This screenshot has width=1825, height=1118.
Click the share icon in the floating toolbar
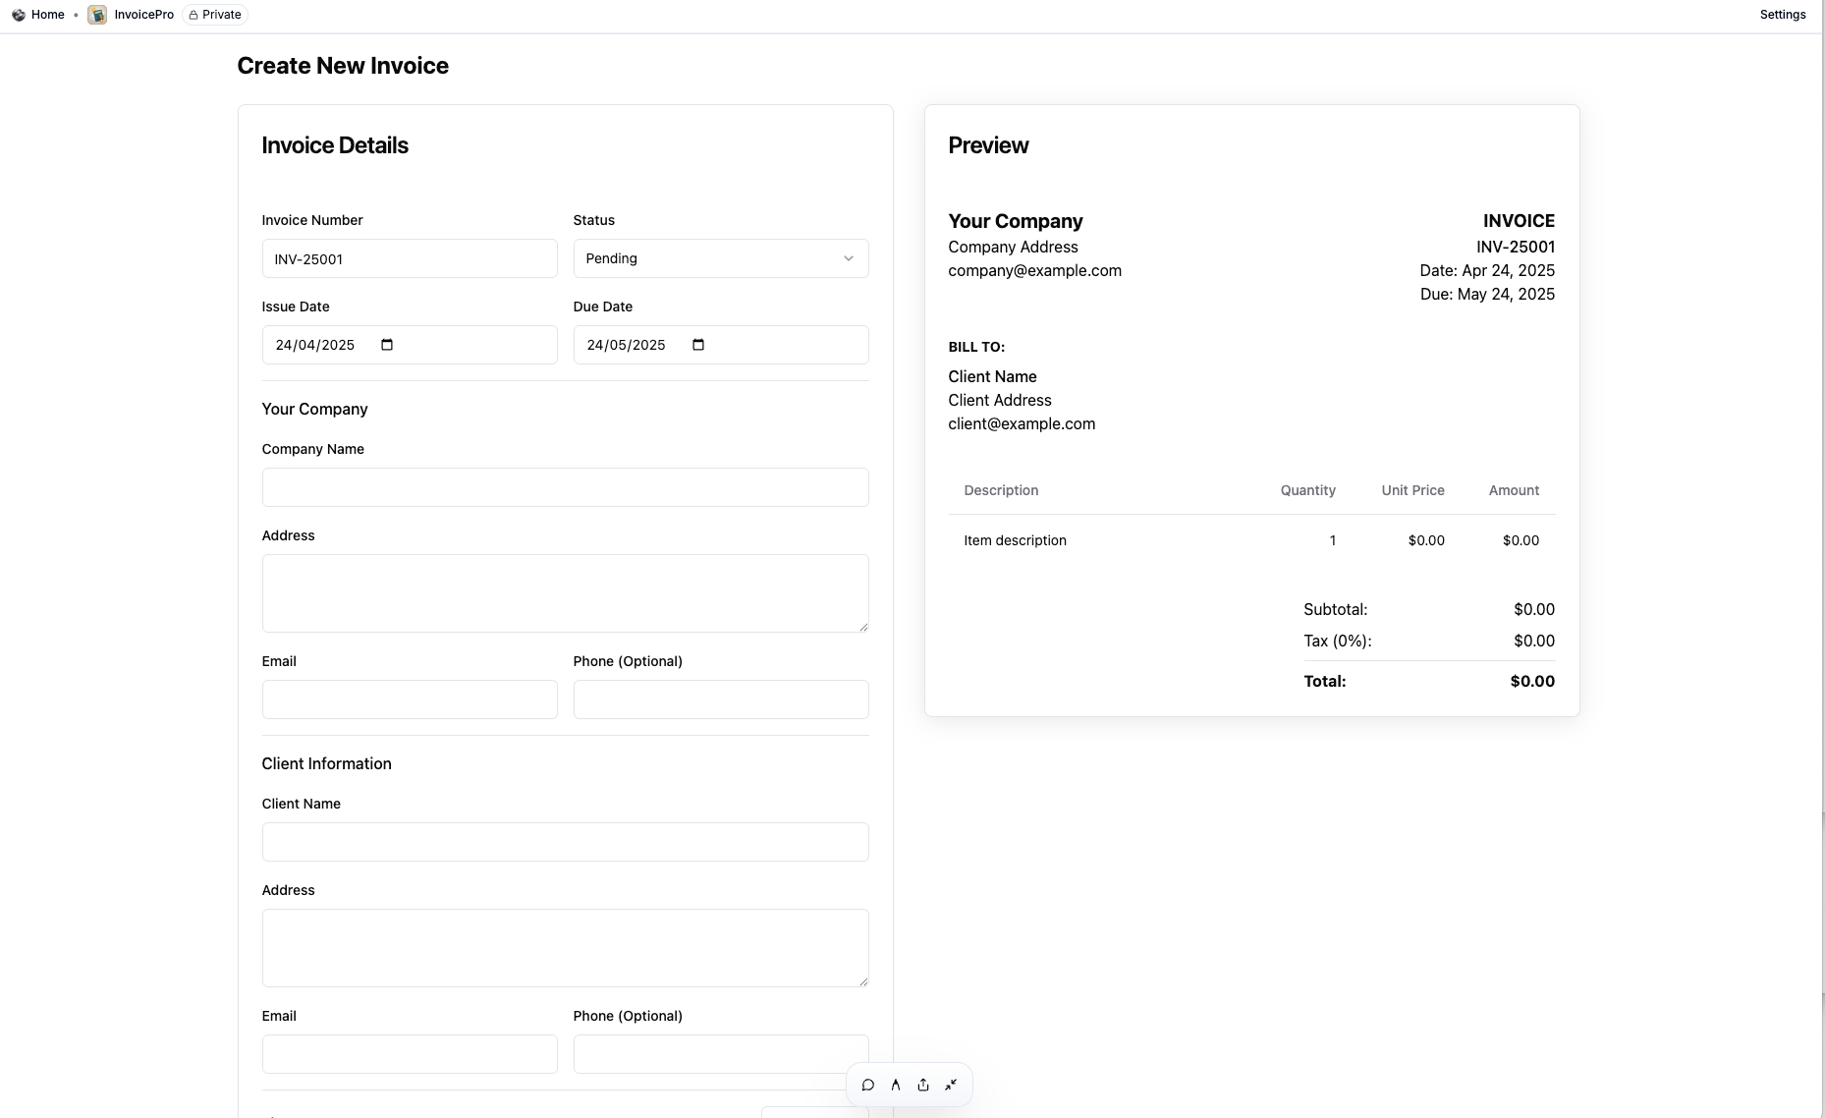point(923,1085)
